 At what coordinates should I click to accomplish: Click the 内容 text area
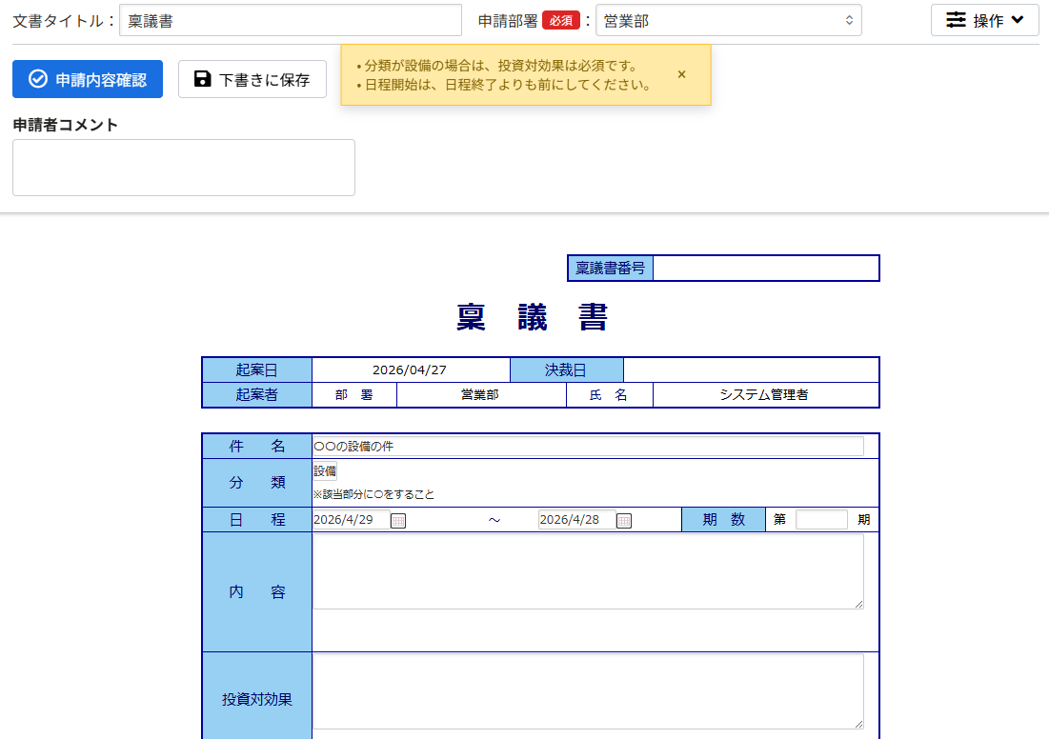588,571
